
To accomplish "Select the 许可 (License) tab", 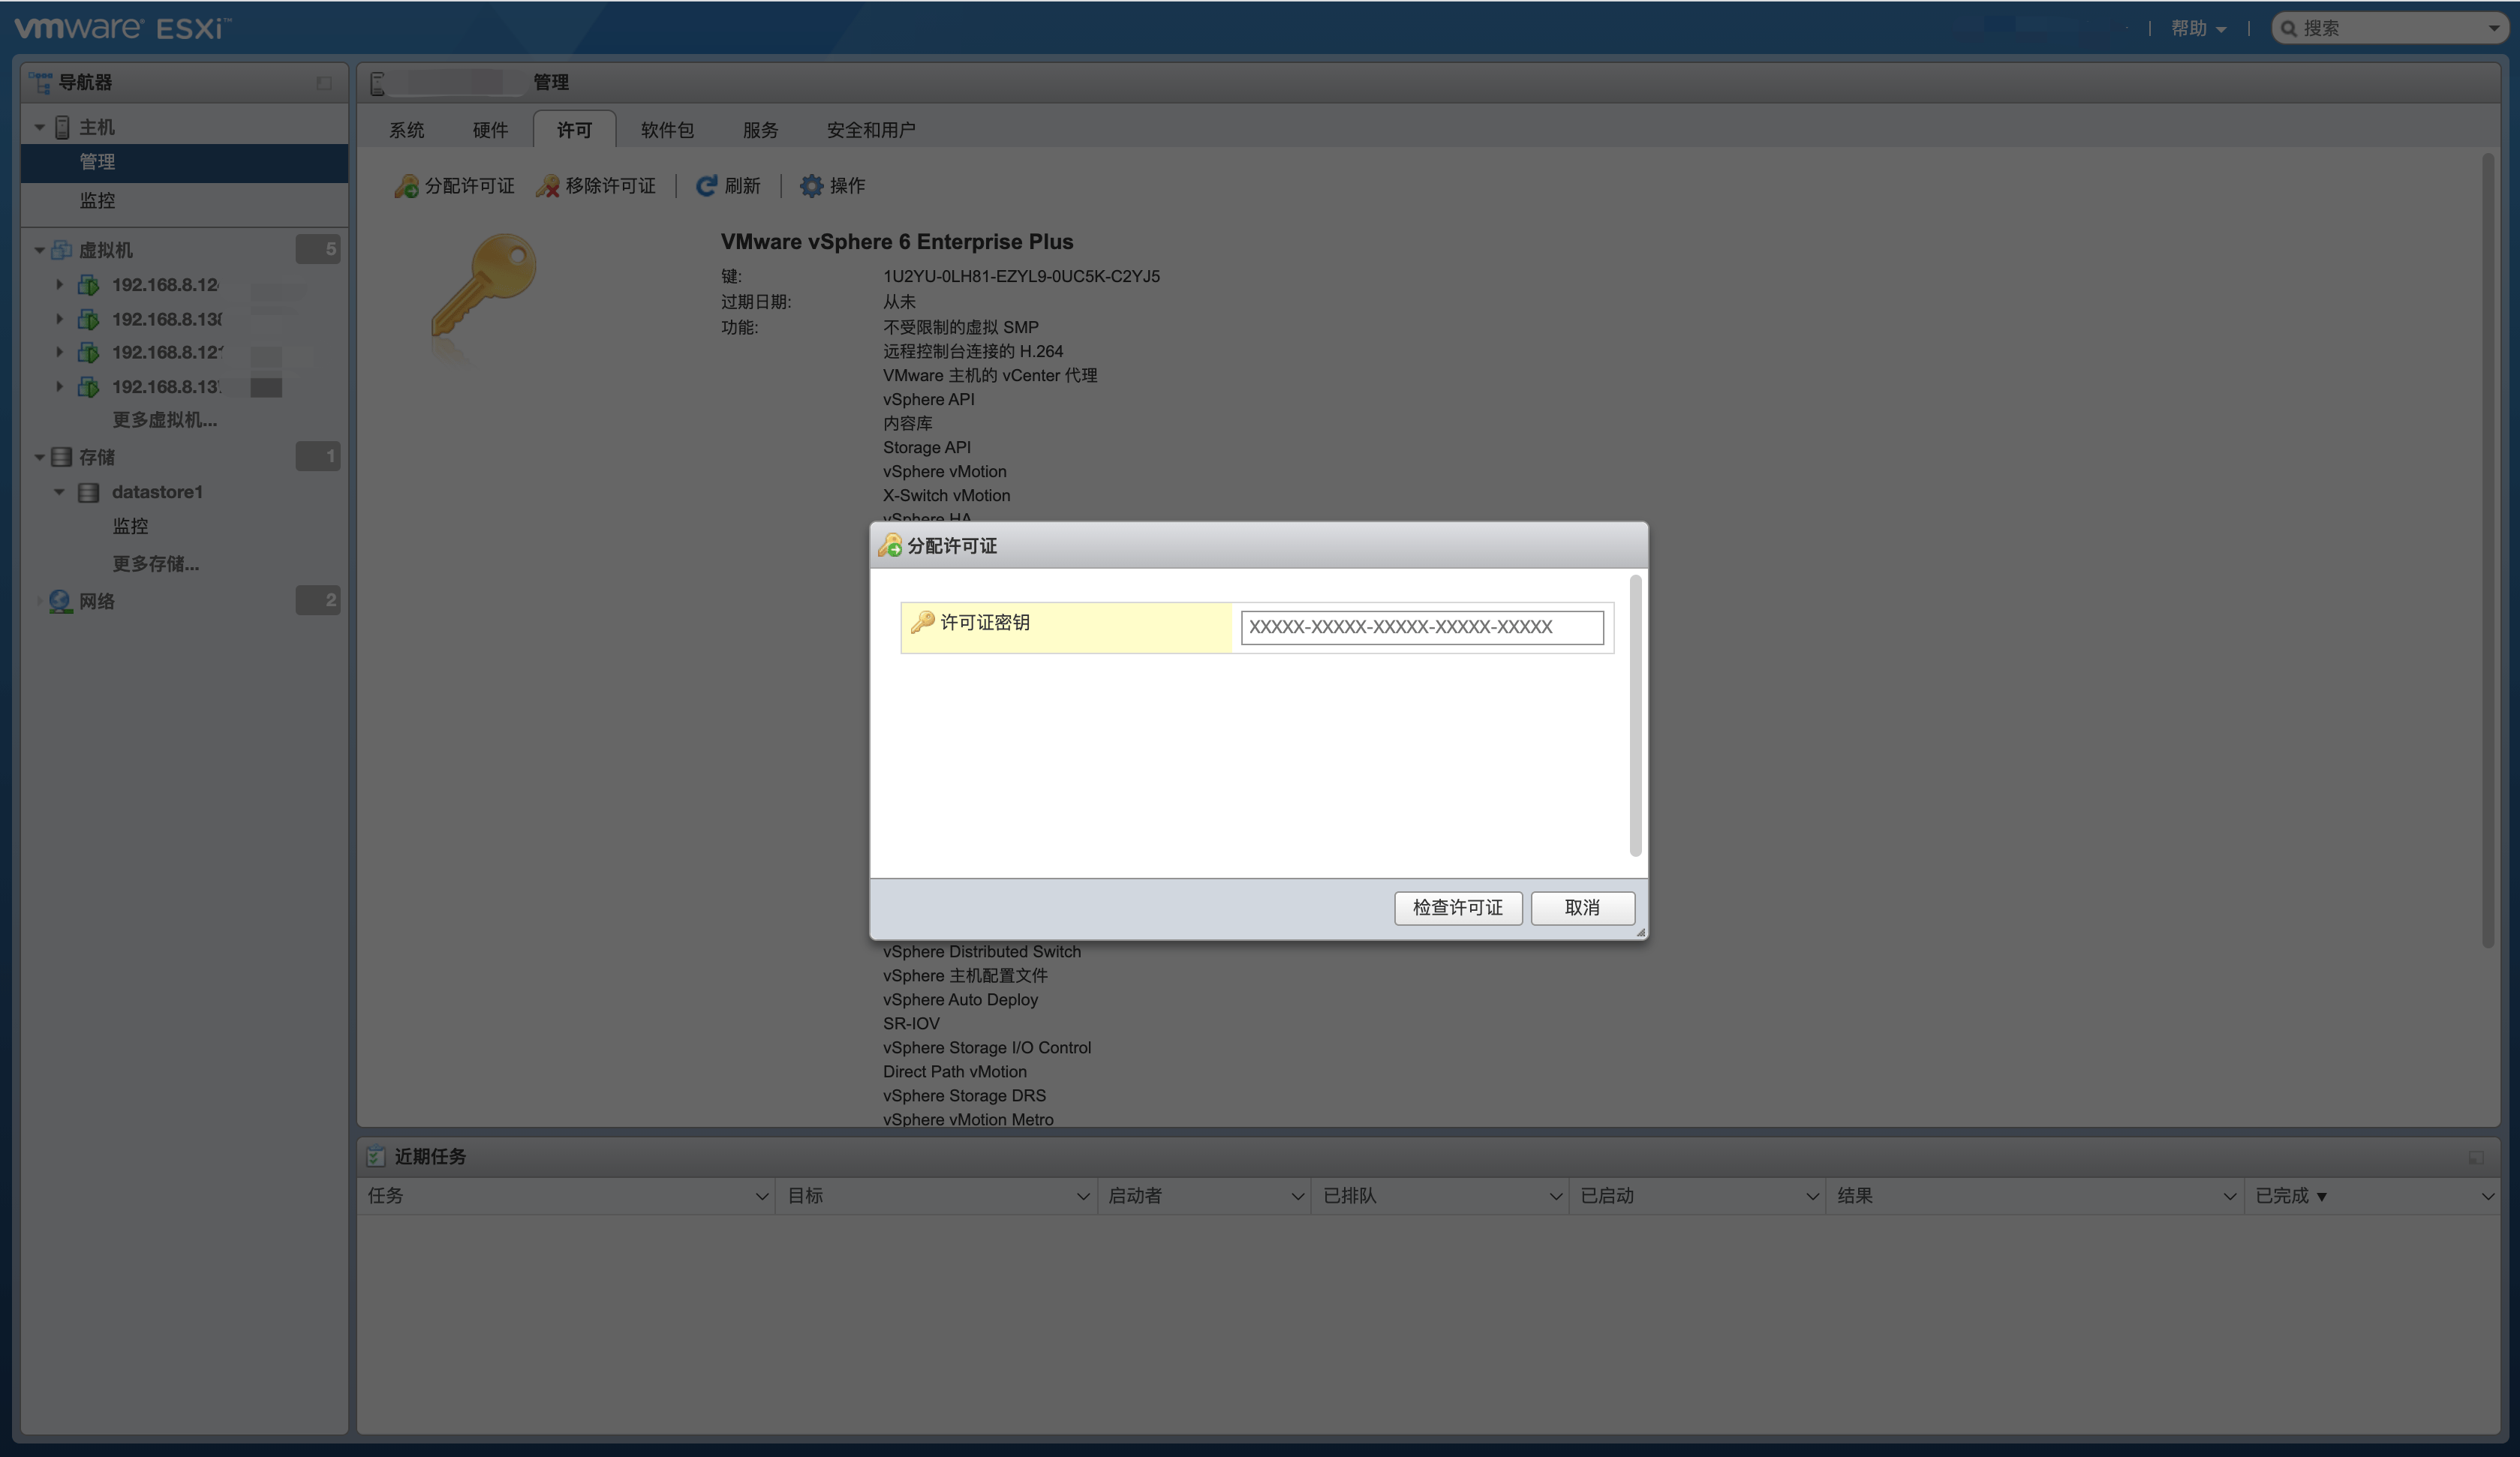I will click(x=574, y=128).
